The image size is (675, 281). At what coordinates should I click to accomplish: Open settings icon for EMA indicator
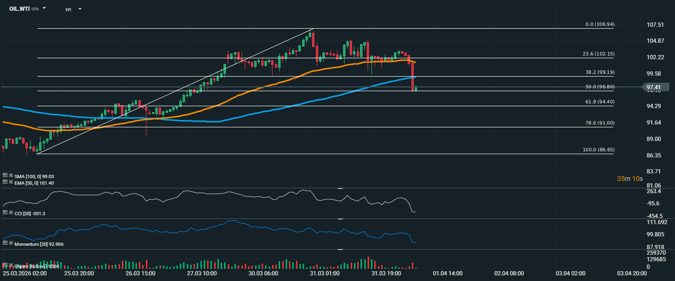(x=5, y=182)
